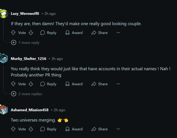The image size is (177, 138).
Task: Share Murky_Shelter_1256's comment
Action: click(99, 84)
